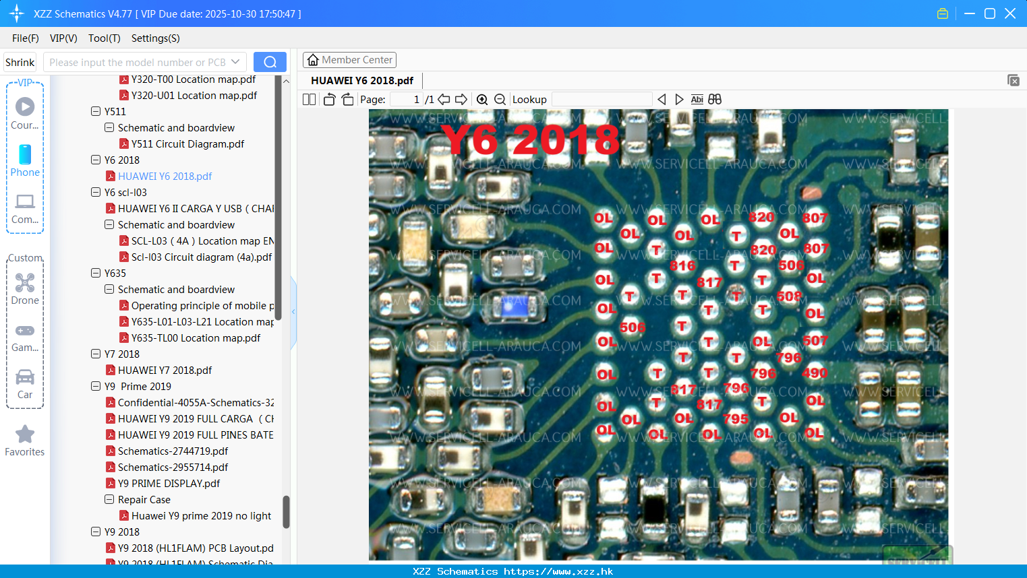Collapse Y635 Schematic and boardview folder

coord(109,289)
